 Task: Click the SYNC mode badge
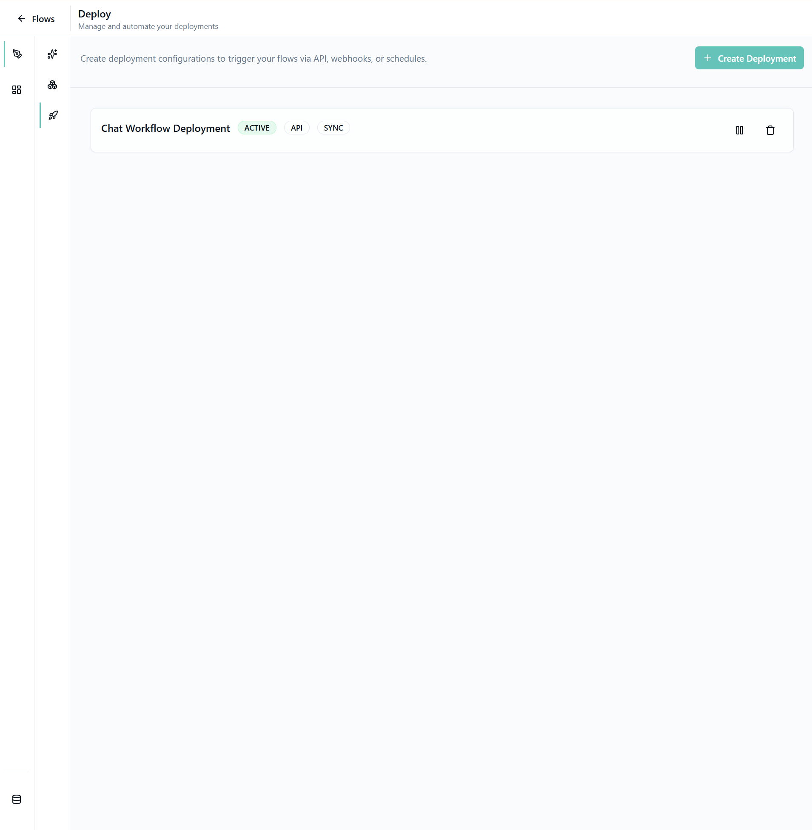point(333,128)
